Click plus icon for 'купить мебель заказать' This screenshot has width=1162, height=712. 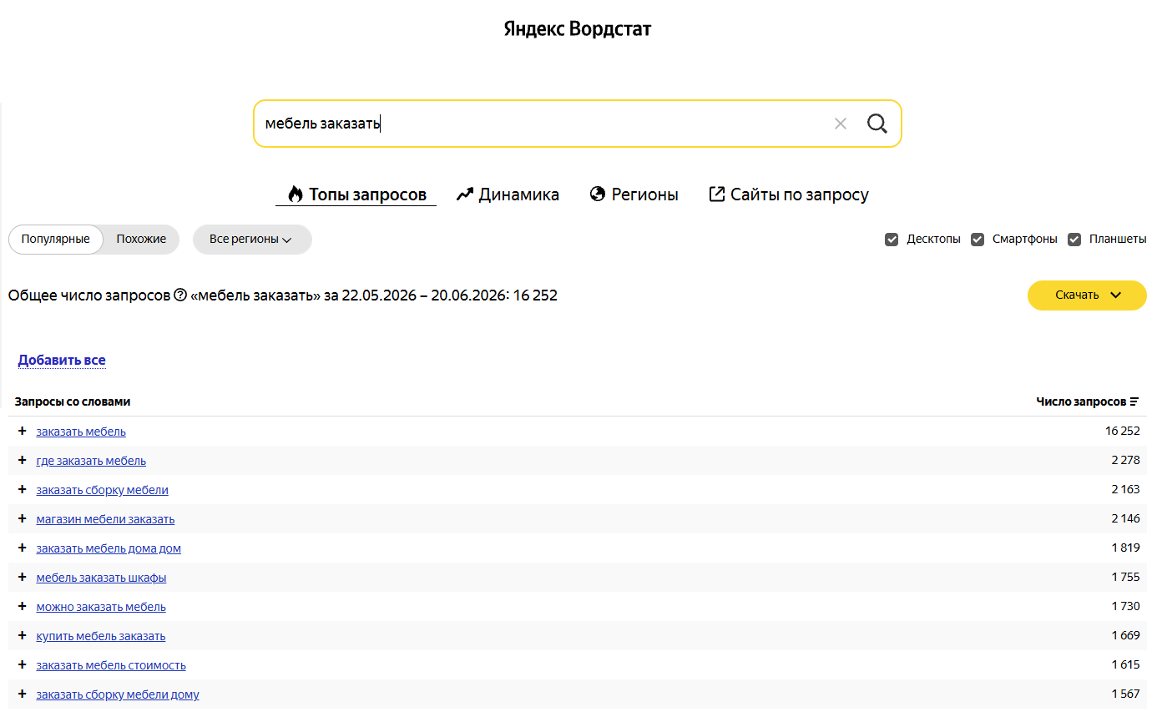point(23,635)
